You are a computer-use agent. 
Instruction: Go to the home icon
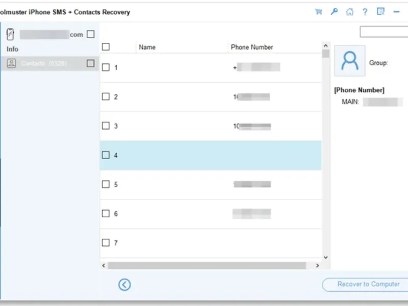tap(349, 12)
